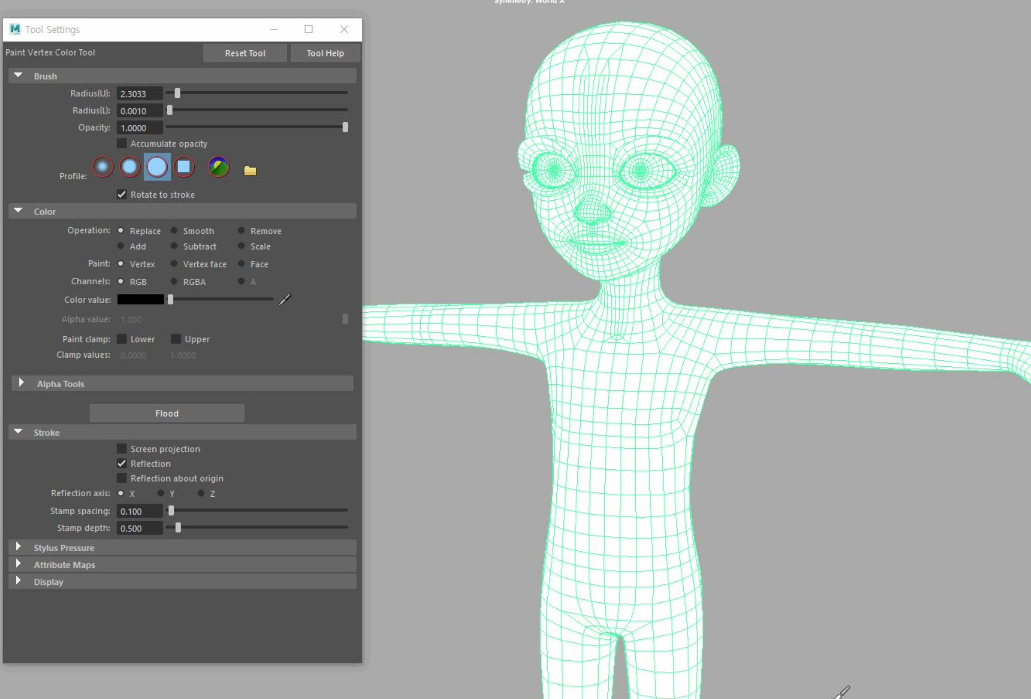Screen dimensions: 1031x699
Task: Enable Screen projection checkbox
Action: point(122,449)
